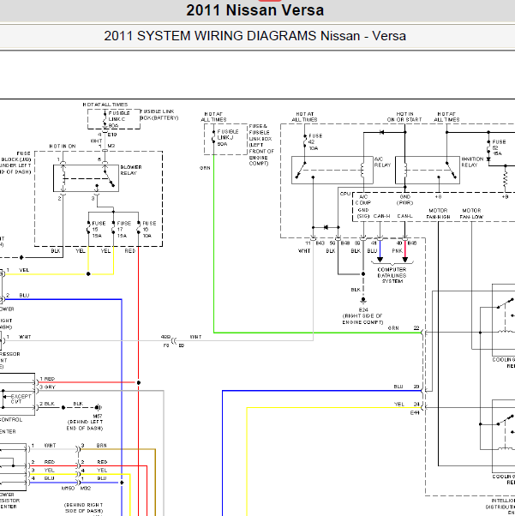Screen dimensions: 515x516
Task: Select the 'FUSIBLE LINK J 50A' label
Action: (228, 137)
